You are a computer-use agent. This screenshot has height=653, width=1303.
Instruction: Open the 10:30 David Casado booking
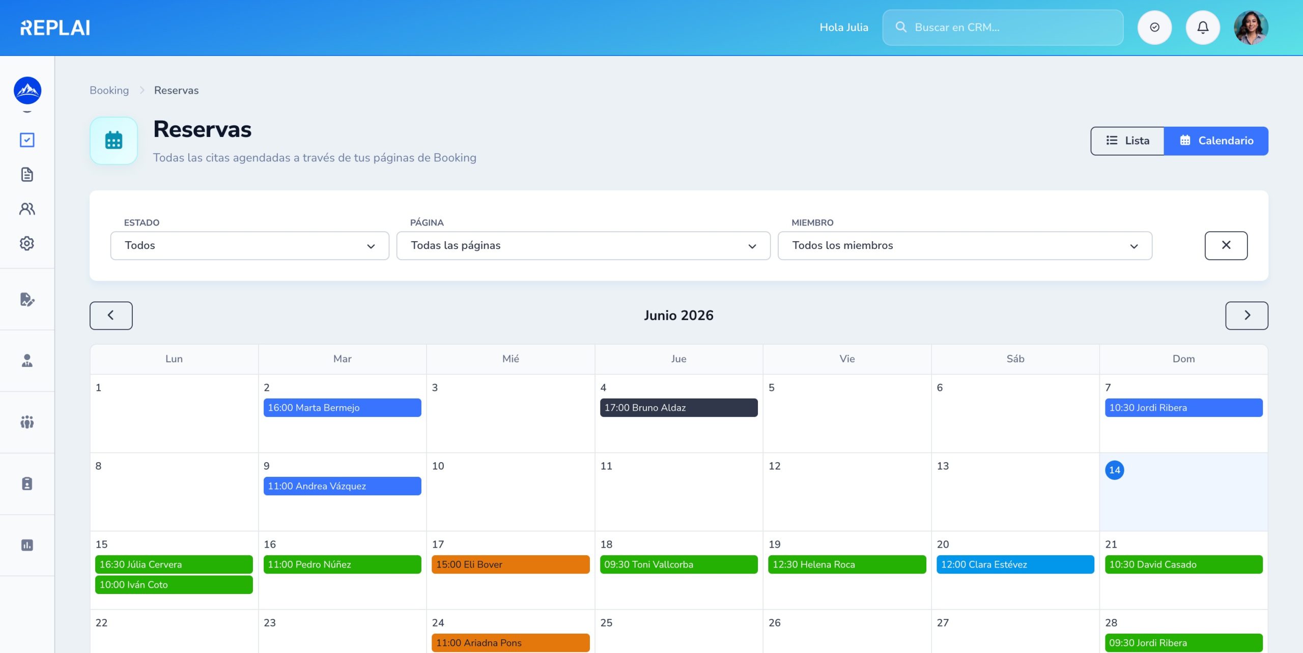coord(1184,564)
